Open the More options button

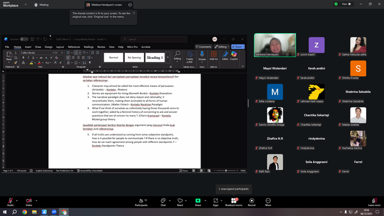268,202
